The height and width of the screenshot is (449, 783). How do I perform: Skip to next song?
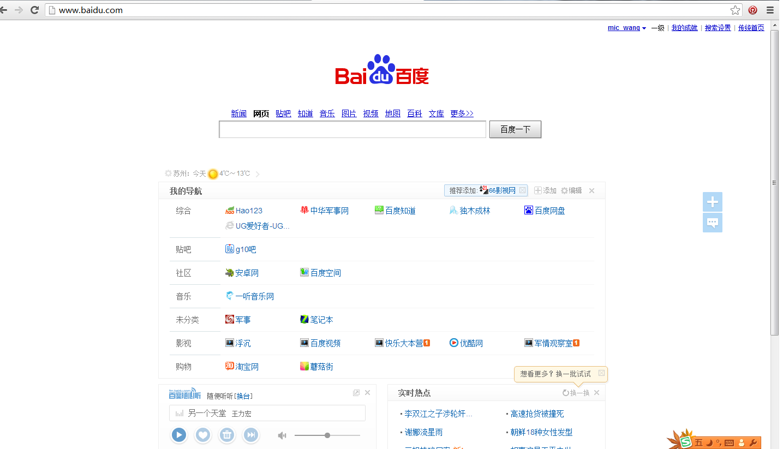[x=251, y=435]
